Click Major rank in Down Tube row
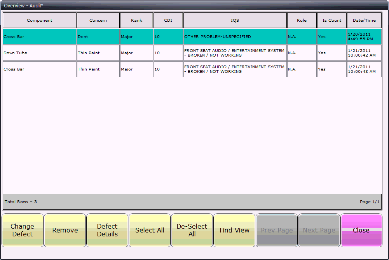This screenshot has width=389, height=260. coord(136,53)
